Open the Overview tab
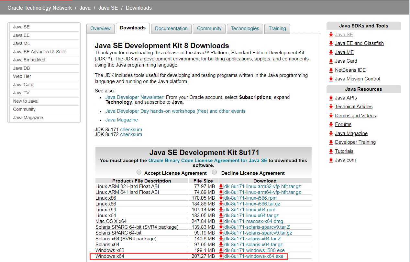The height and width of the screenshot is (262, 410). coord(100,28)
